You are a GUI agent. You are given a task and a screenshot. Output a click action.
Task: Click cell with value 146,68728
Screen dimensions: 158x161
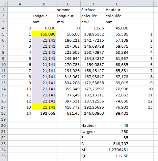pyautogui.click(x=93, y=46)
